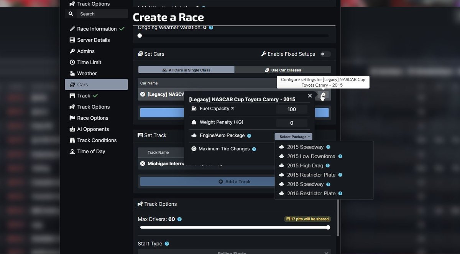Click the 17 pits will be shared badge

coord(307,219)
